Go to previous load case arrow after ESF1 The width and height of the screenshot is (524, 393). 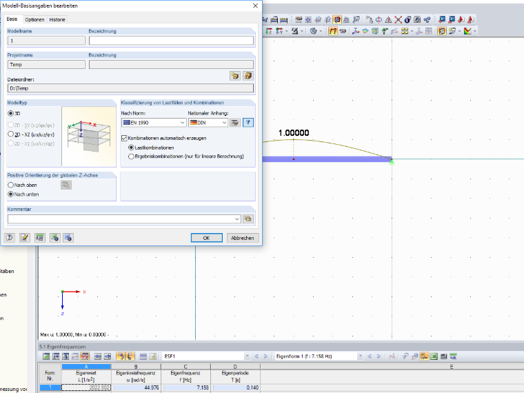point(256,356)
